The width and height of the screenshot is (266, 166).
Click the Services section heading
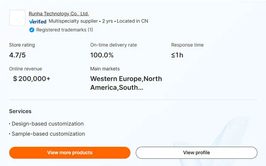click(20, 111)
